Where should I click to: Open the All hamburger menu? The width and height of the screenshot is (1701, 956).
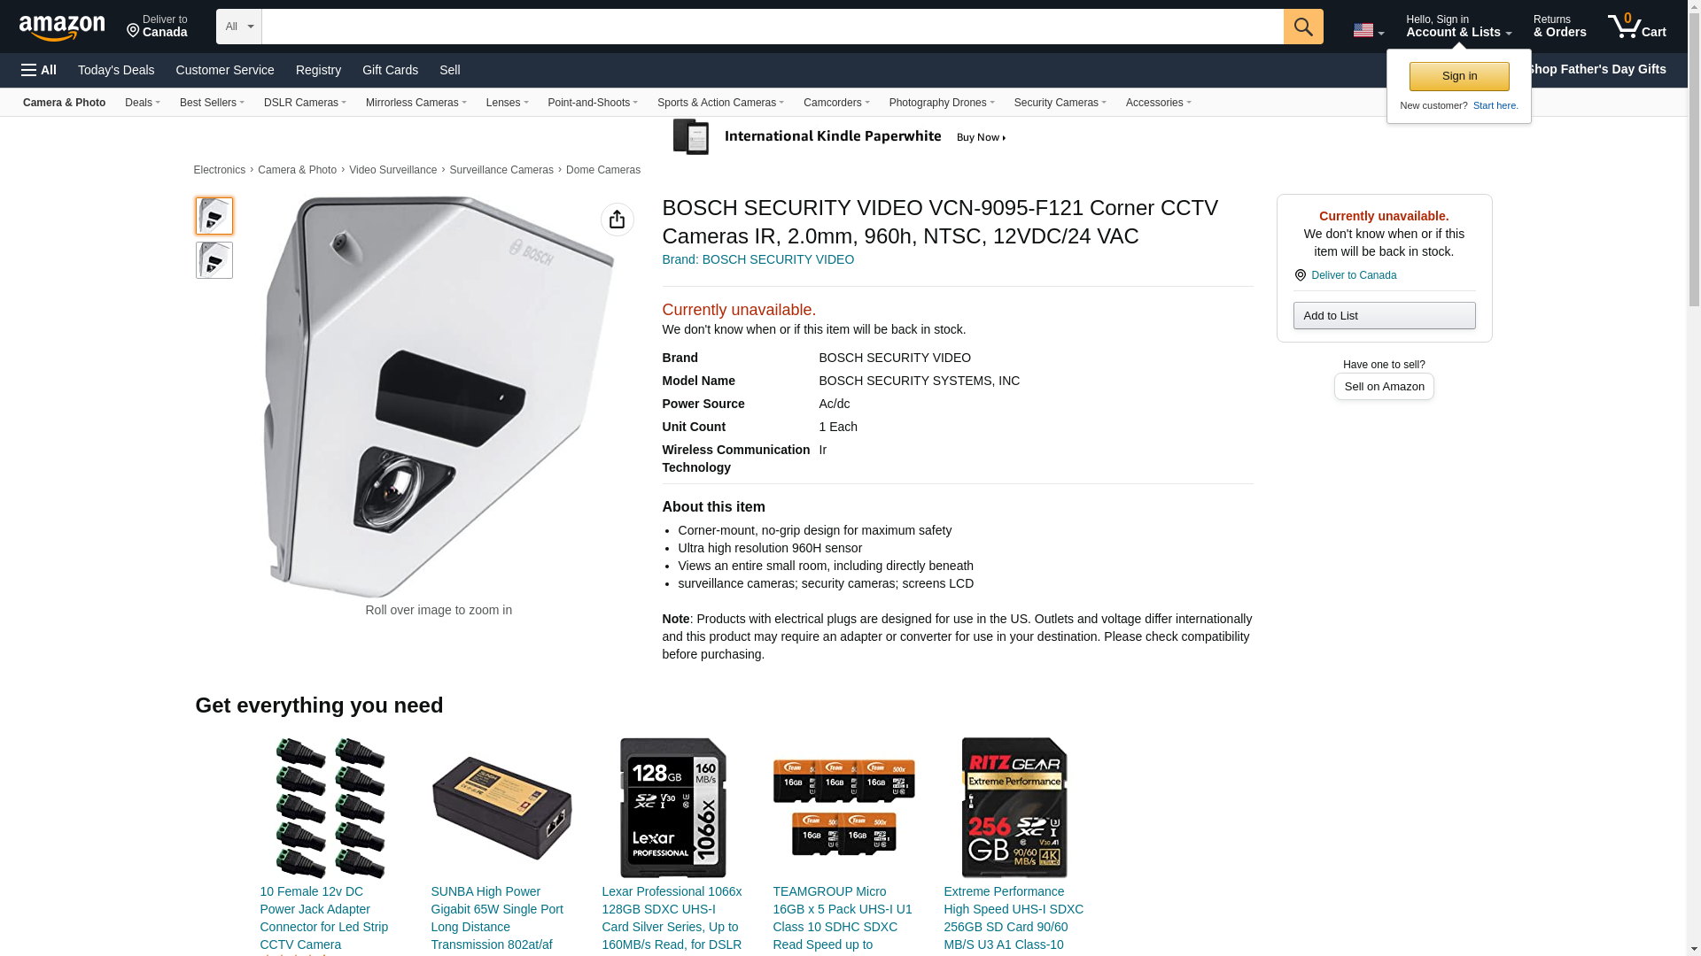[x=39, y=70]
